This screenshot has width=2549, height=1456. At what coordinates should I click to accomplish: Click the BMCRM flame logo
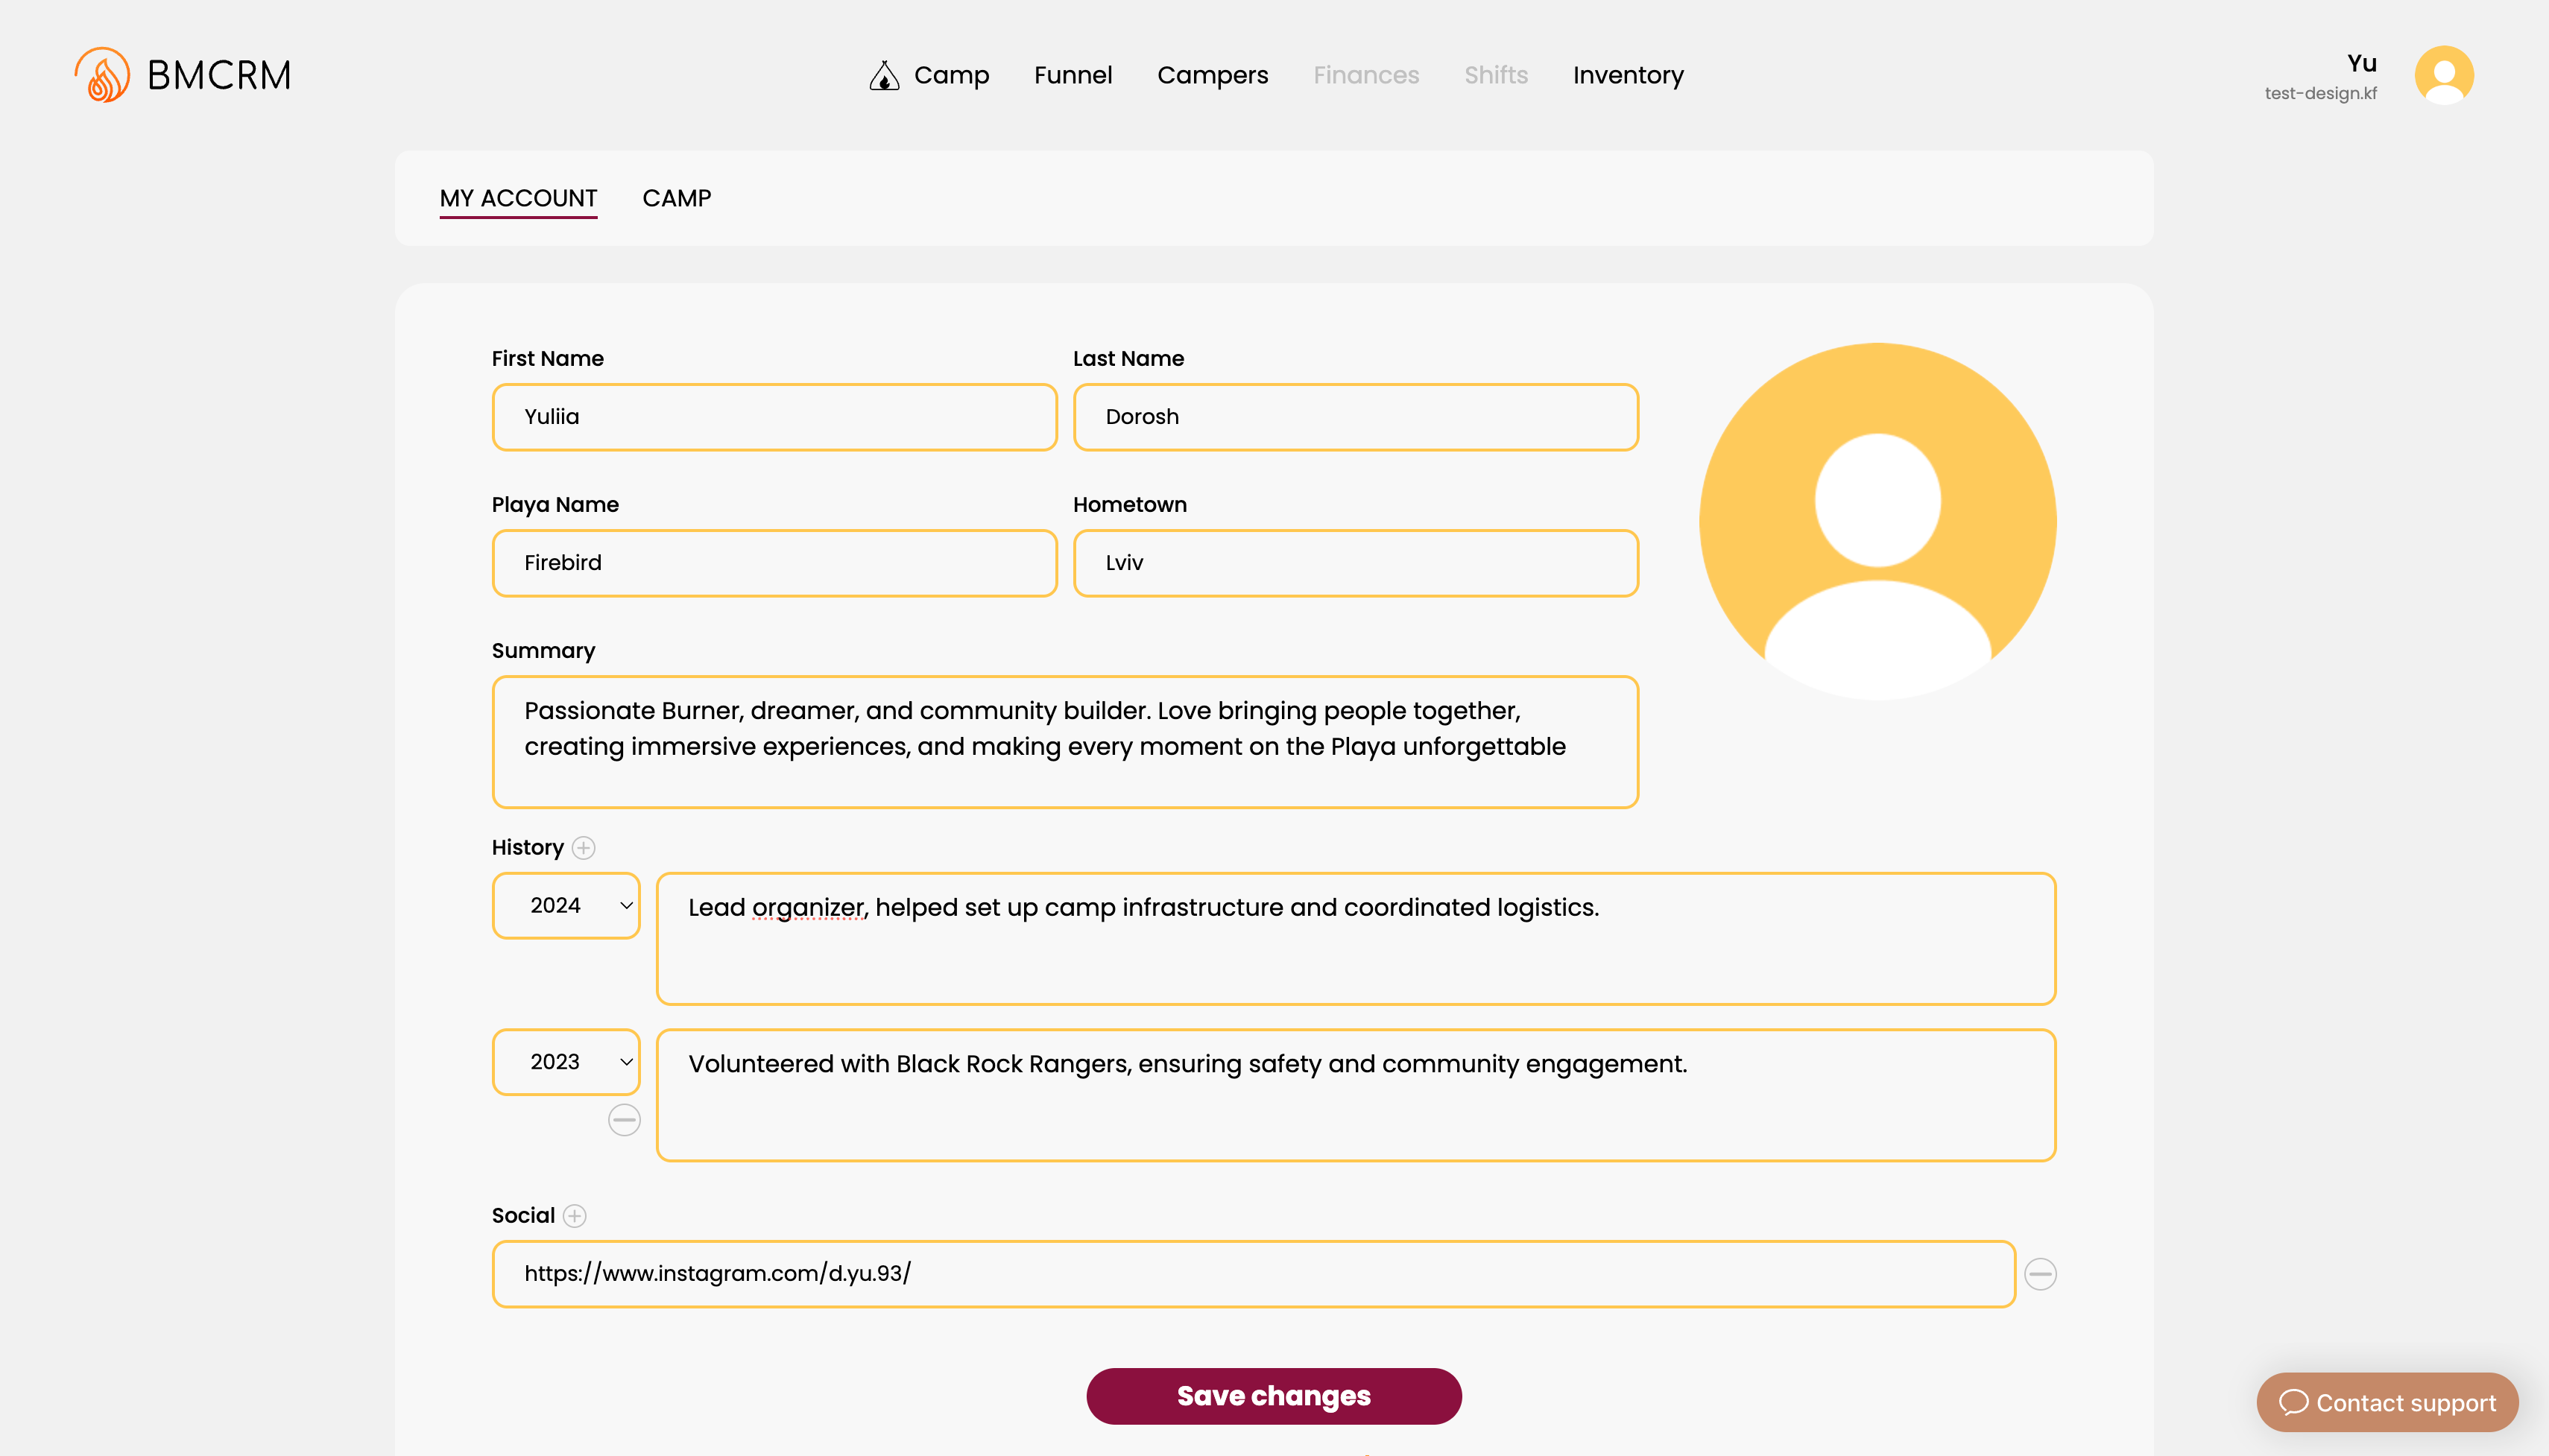point(103,75)
